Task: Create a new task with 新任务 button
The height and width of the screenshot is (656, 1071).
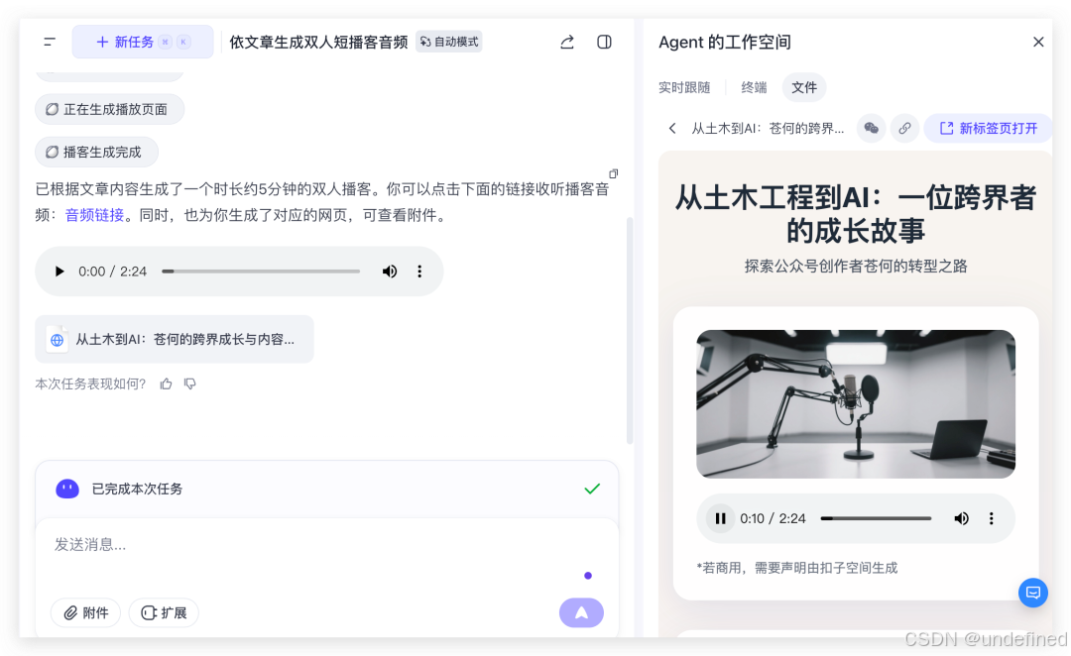Action: point(143,42)
